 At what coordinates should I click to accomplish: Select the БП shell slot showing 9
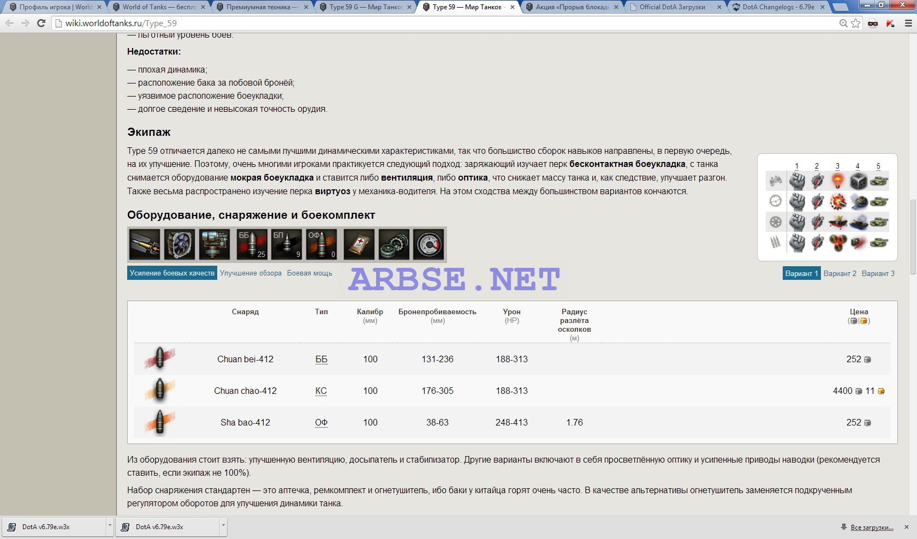(287, 244)
